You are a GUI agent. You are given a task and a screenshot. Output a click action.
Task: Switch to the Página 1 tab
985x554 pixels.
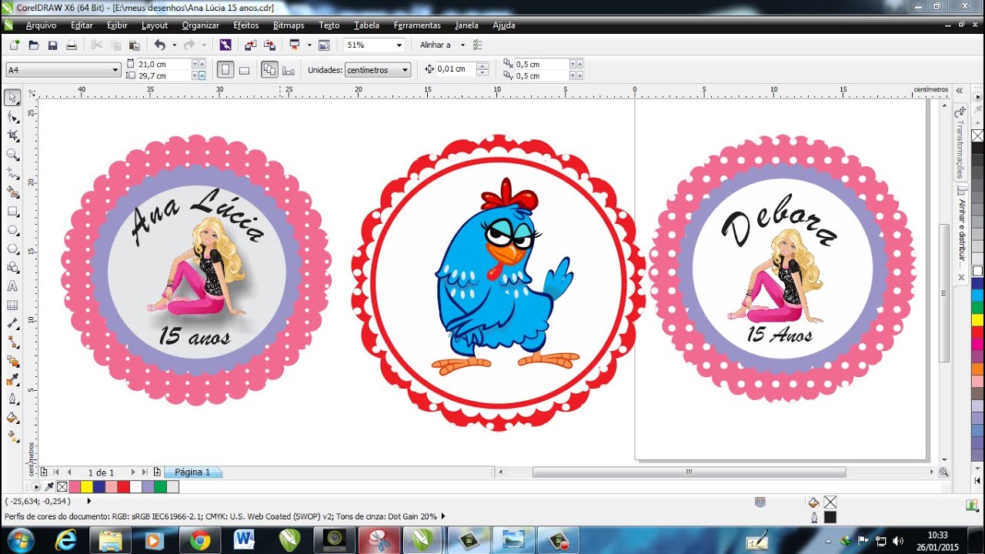192,472
